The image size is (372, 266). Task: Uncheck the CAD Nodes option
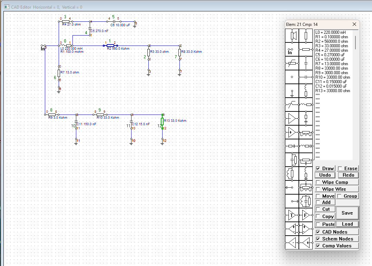(x=318, y=232)
